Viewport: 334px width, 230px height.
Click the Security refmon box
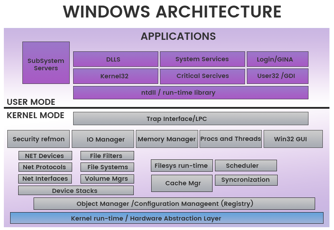click(39, 139)
